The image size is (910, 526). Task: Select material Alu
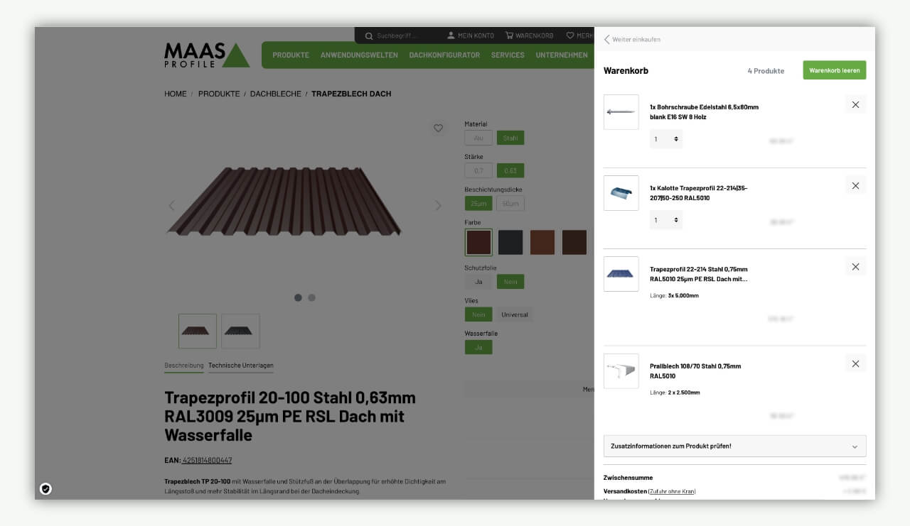point(478,138)
